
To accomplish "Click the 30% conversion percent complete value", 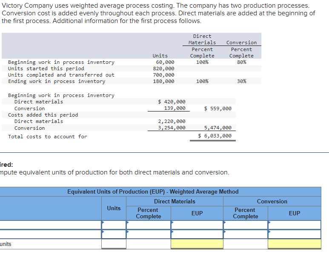I will click(x=242, y=81).
